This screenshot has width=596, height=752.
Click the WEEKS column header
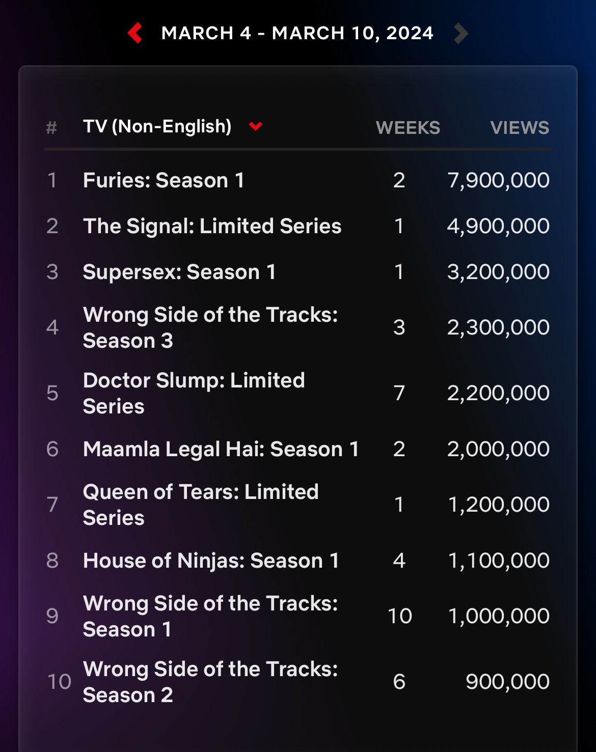click(x=408, y=128)
